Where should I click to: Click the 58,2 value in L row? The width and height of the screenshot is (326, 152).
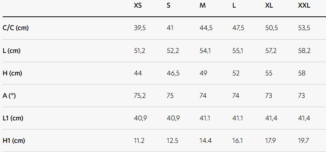(304, 51)
